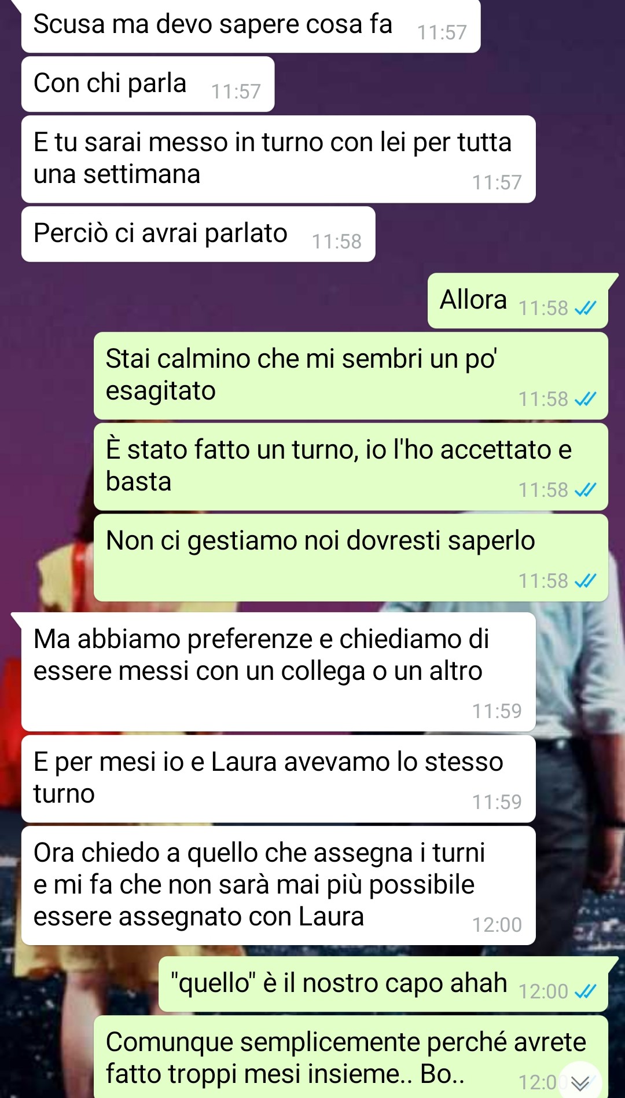Tap blue ticks on 'quello è il nostro capo' message
This screenshot has width=625, height=1098.
click(586, 991)
